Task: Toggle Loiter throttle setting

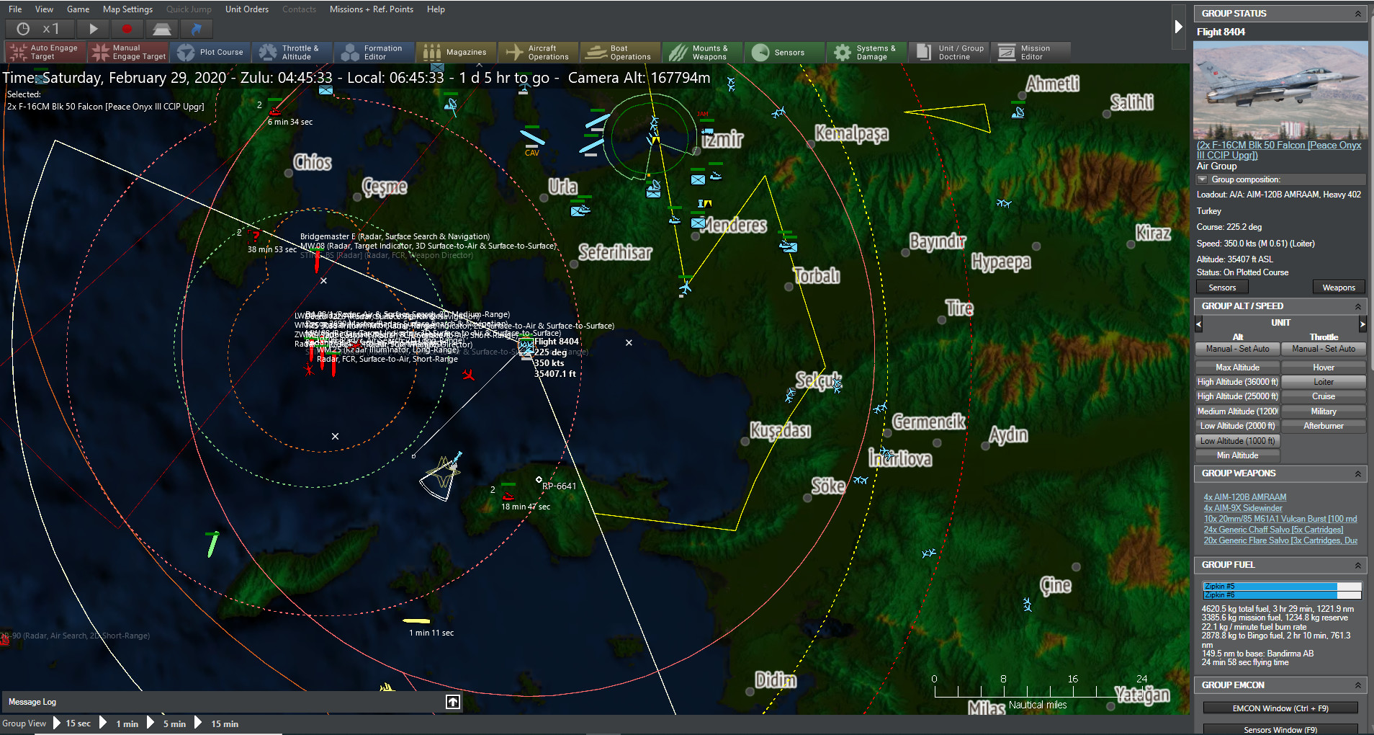Action: [1324, 381]
